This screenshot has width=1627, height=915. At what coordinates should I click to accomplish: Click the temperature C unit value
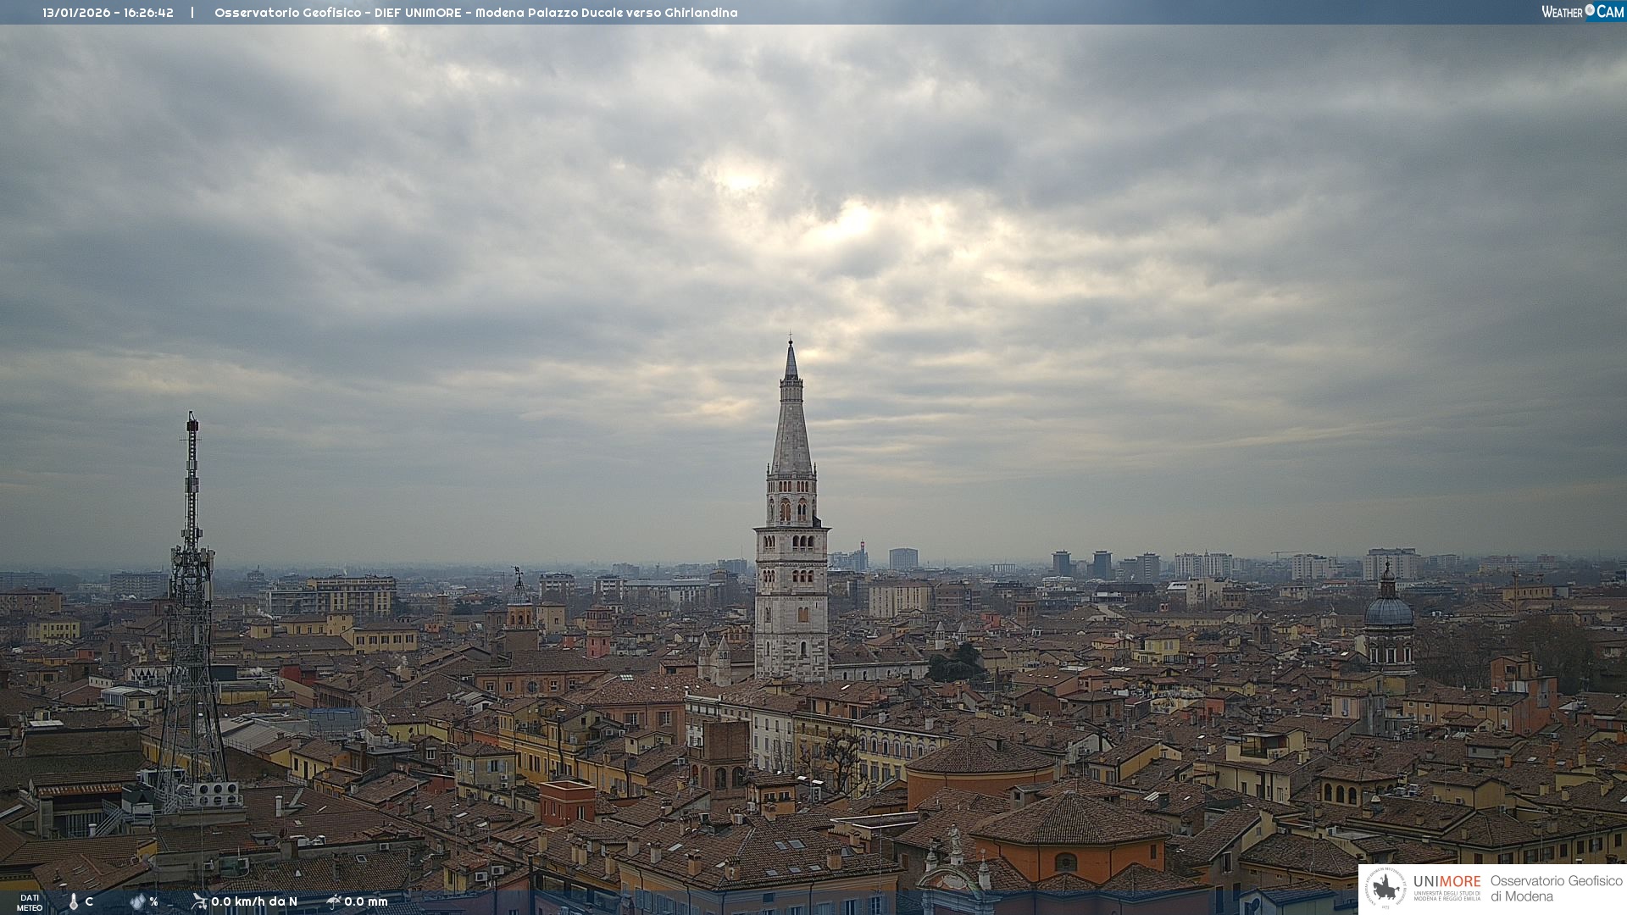coord(89,901)
